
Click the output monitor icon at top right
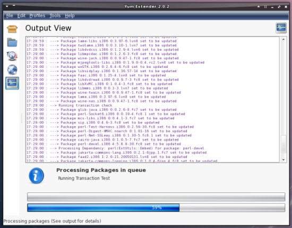(x=281, y=28)
